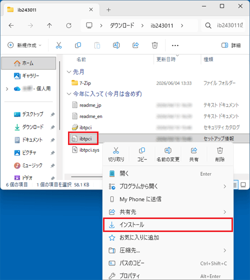Screen dimensions: 250x280
Task: Click 共有 in the context menu
Action: click(x=194, y=154)
